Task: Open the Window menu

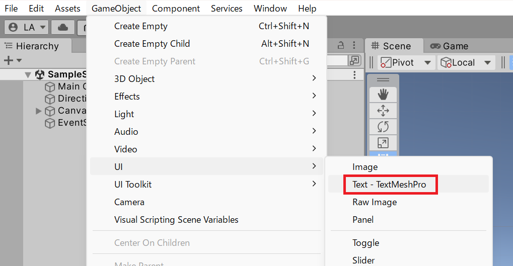Action: (270, 8)
